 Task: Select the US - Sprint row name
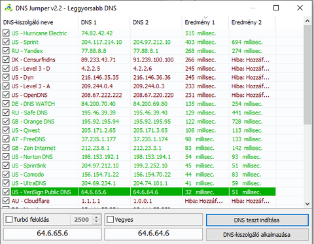pos(25,42)
